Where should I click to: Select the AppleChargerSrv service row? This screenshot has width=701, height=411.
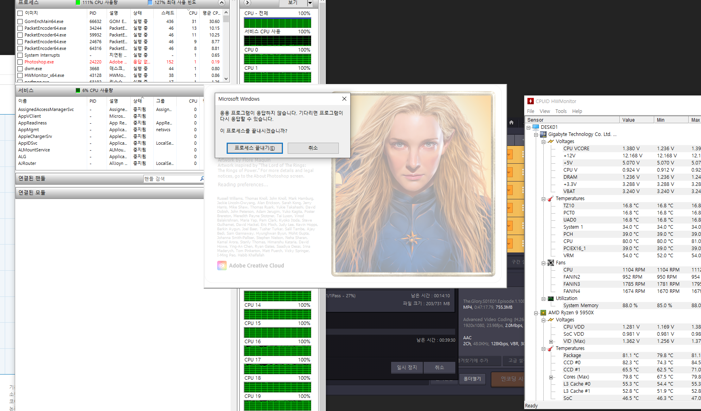coord(109,136)
